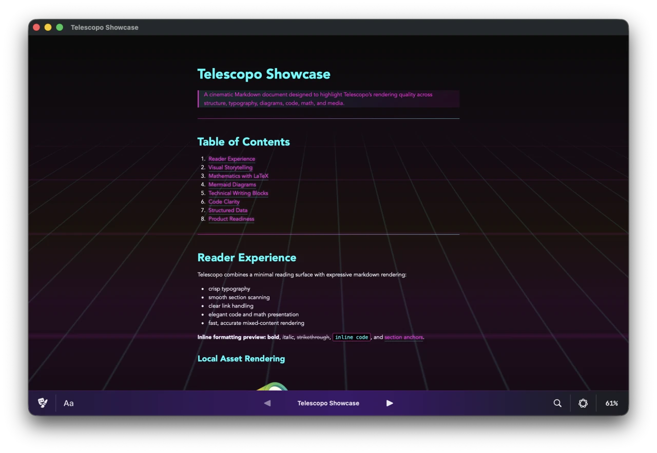The height and width of the screenshot is (453, 657).
Task: Open typography settings via the Aa icon
Action: pyautogui.click(x=68, y=403)
